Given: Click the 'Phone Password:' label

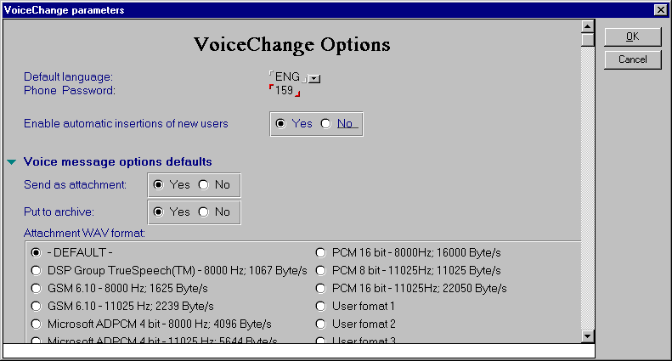Looking at the screenshot, I should [x=70, y=91].
